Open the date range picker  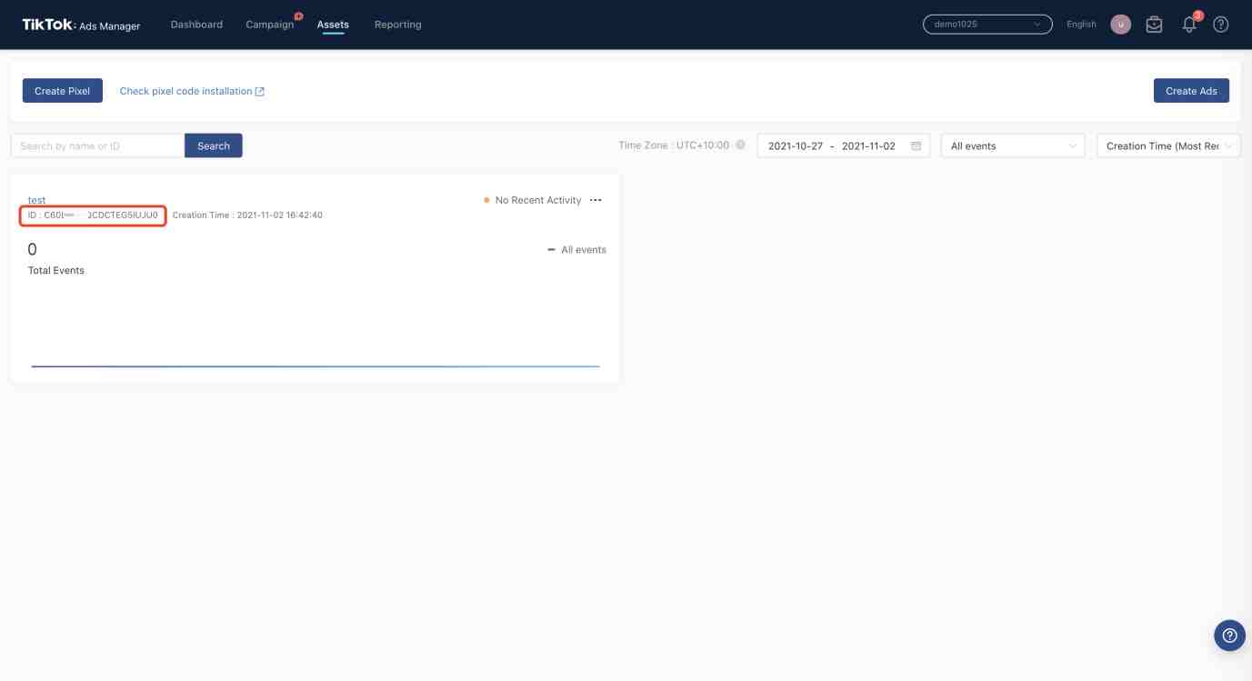coord(843,145)
